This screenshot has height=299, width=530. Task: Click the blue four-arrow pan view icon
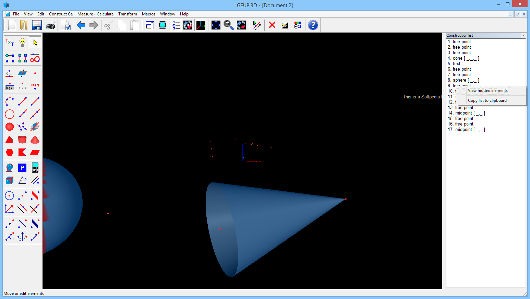point(216,25)
